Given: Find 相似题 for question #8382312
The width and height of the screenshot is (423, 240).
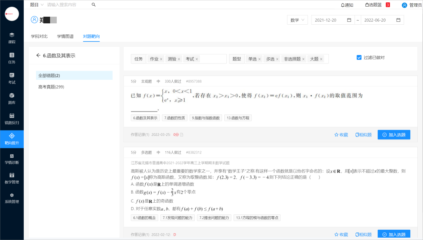Looking at the screenshot, I should click(363, 235).
